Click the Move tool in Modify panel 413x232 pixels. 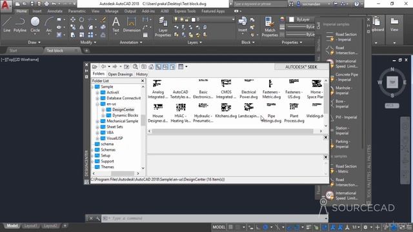coord(73,20)
